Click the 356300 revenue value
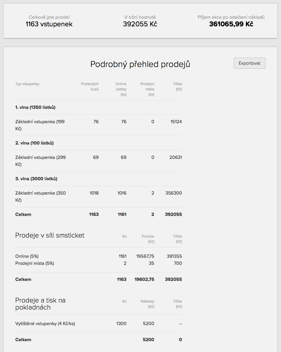 173,193
